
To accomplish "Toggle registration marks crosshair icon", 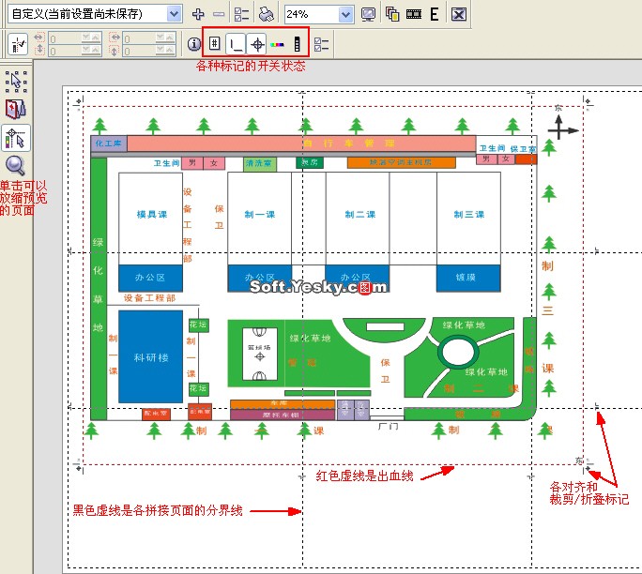I will 257,44.
